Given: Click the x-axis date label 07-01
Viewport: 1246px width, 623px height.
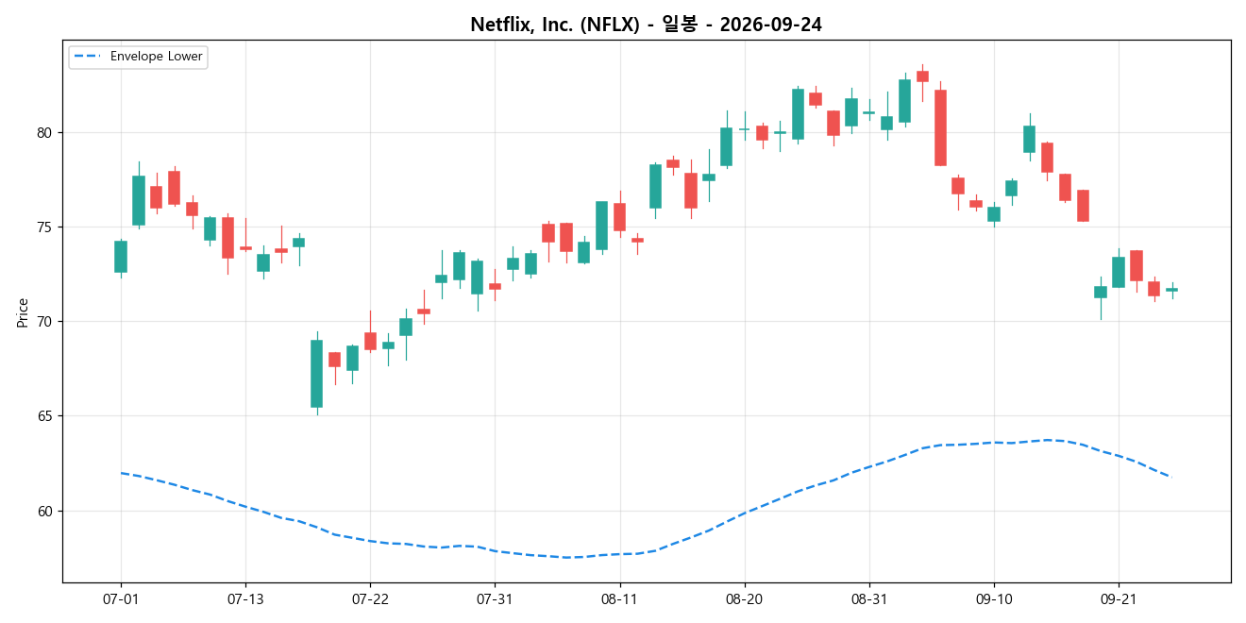Looking at the screenshot, I should 121,598.
